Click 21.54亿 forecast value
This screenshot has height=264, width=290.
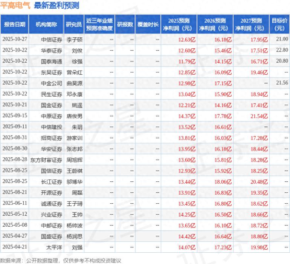(x=259, y=116)
